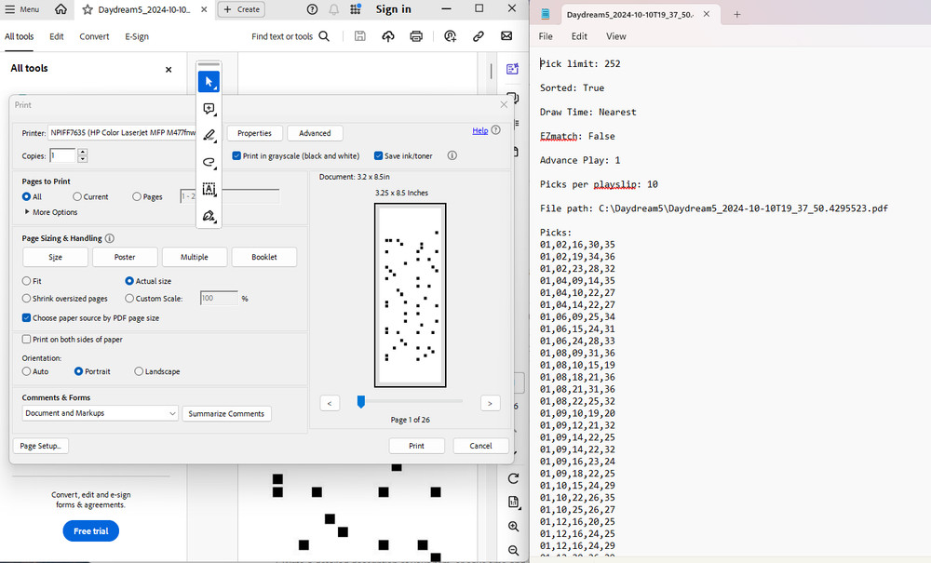The height and width of the screenshot is (563, 931).
Task: Select the Fit page sizing option
Action: coord(26,281)
